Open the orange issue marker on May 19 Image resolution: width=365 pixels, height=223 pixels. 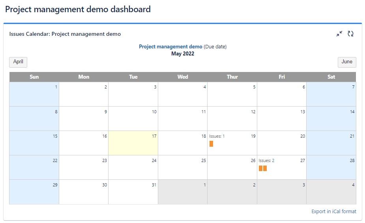tap(211, 144)
